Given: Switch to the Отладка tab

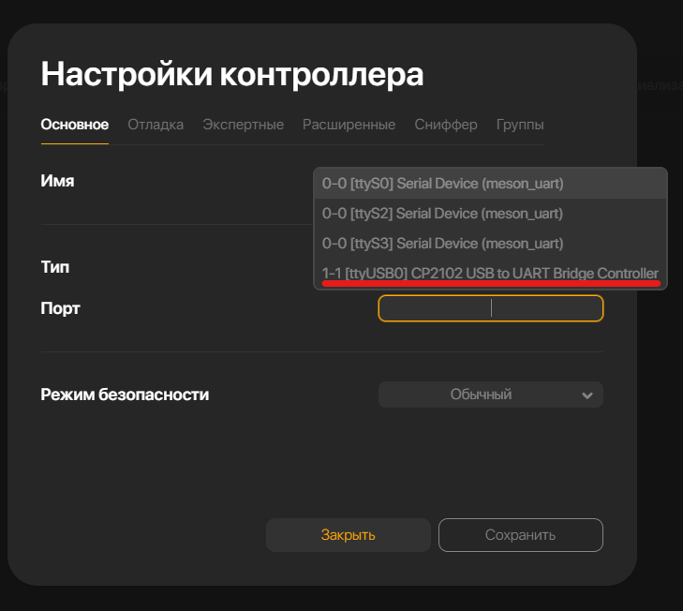Looking at the screenshot, I should 156,125.
